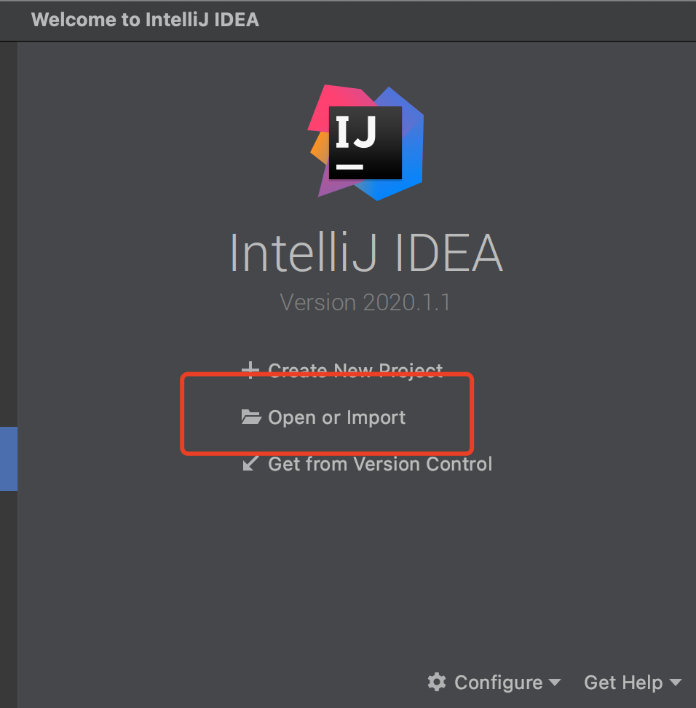The width and height of the screenshot is (696, 708).
Task: Click the gear icon next to Configure
Action: 437,682
